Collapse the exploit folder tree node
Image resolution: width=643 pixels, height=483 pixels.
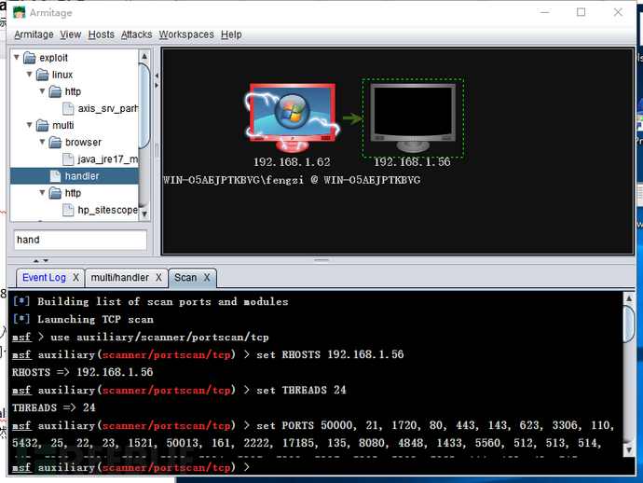coord(17,58)
